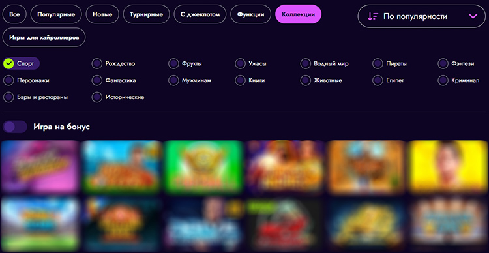Choose the Мужчинам collection

tap(190, 80)
